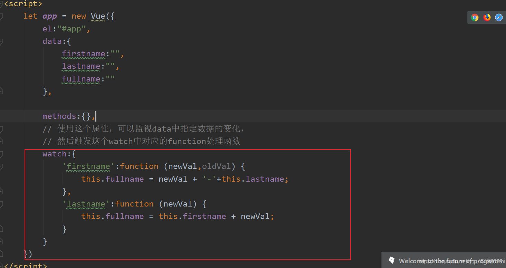506x268 pixels.
Task: Click 'fullname' in the lastname watcher assignment
Action: [125, 216]
